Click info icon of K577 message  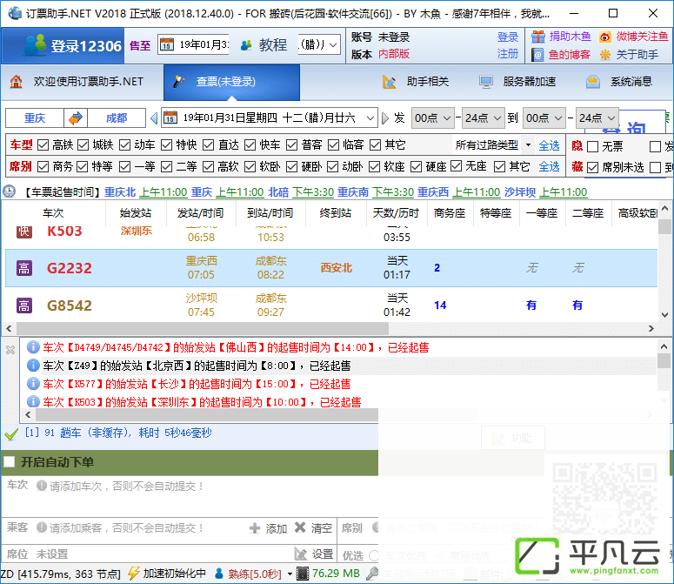coord(33,384)
